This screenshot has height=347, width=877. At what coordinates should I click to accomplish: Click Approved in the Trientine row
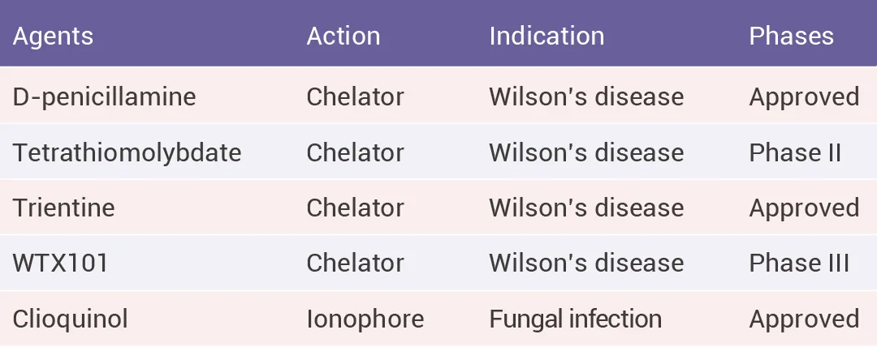click(804, 208)
